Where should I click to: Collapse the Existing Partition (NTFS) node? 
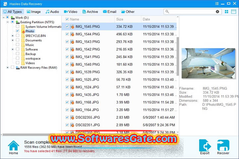pyautogui.click(x=7, y=22)
